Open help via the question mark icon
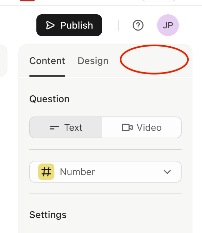This screenshot has width=202, height=233. [138, 25]
